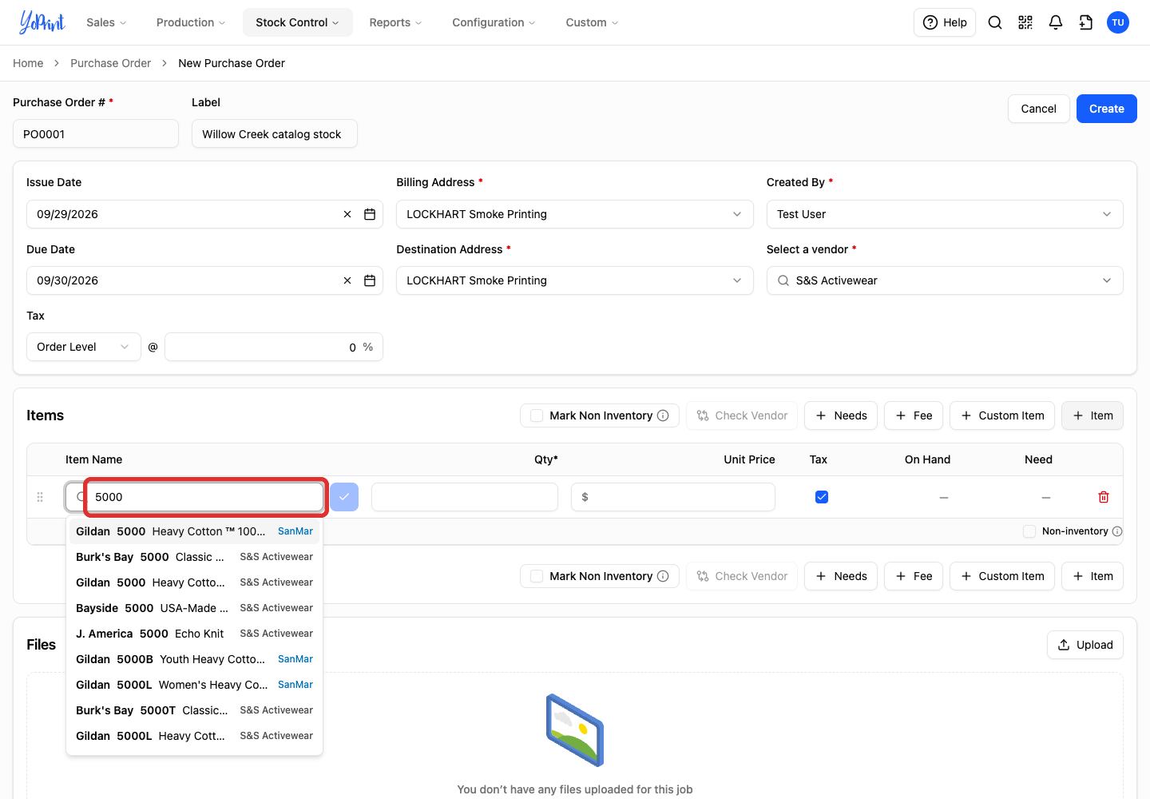Open the Reports menu
Screen dimensions: 1150x799
(395, 22)
